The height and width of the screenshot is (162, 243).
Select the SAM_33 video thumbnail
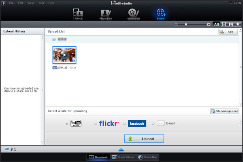tap(64, 55)
